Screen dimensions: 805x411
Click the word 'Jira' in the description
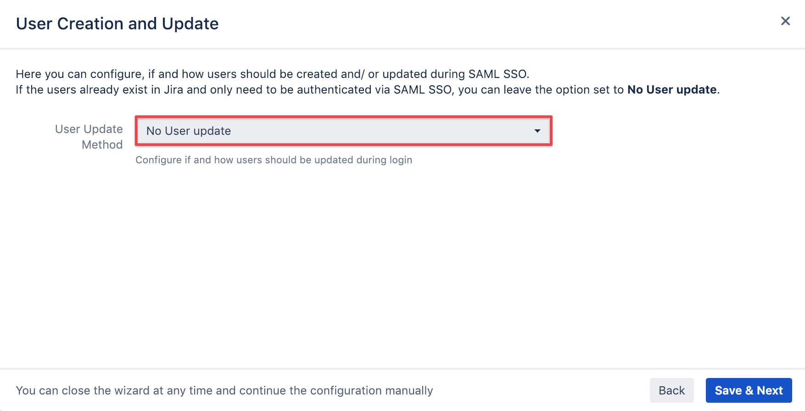[173, 90]
